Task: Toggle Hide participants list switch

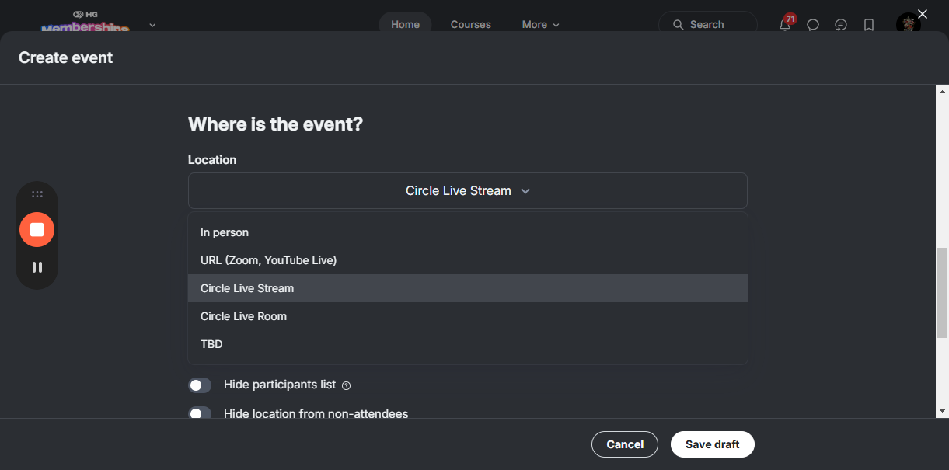Action: 200,385
